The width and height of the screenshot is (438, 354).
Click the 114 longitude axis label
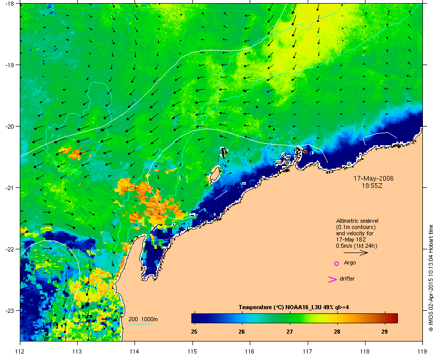[135, 351]
